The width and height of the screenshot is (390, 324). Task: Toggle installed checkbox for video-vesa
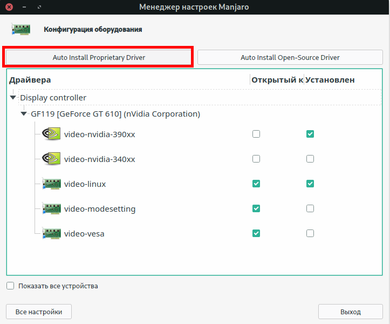(x=310, y=233)
